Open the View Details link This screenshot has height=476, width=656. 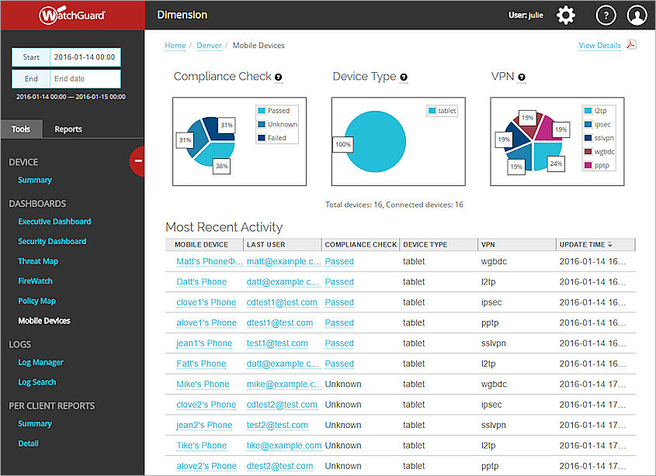click(x=599, y=45)
